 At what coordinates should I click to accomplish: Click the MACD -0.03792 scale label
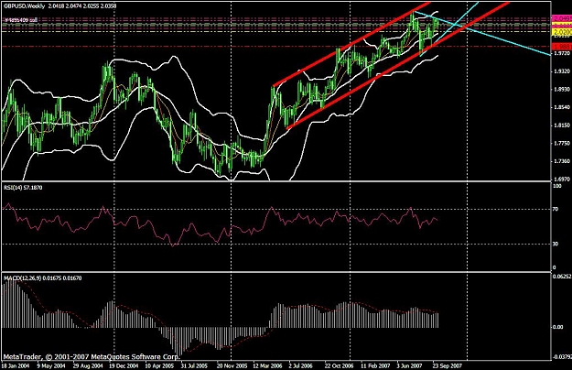[x=562, y=357]
